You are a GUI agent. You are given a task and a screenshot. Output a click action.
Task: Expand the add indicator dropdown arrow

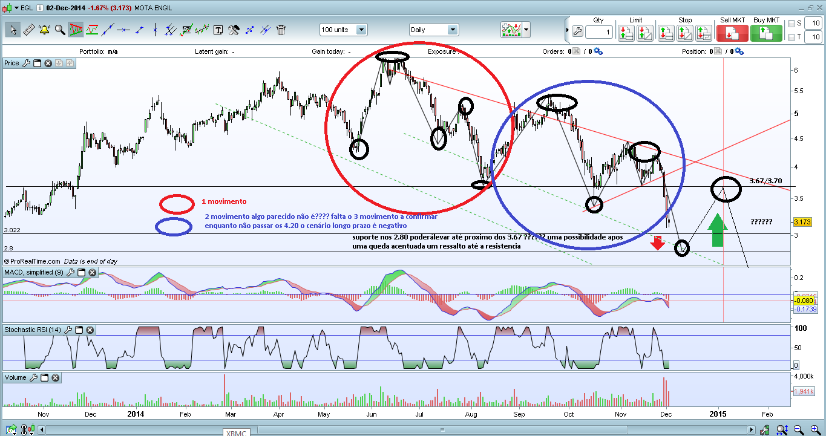pos(526,29)
